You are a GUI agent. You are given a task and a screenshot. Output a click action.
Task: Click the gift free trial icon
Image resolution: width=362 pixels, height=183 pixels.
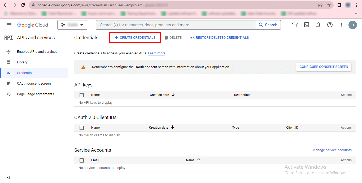point(295,25)
